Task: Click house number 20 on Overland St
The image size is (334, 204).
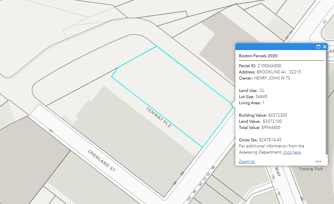Action: 51,131
